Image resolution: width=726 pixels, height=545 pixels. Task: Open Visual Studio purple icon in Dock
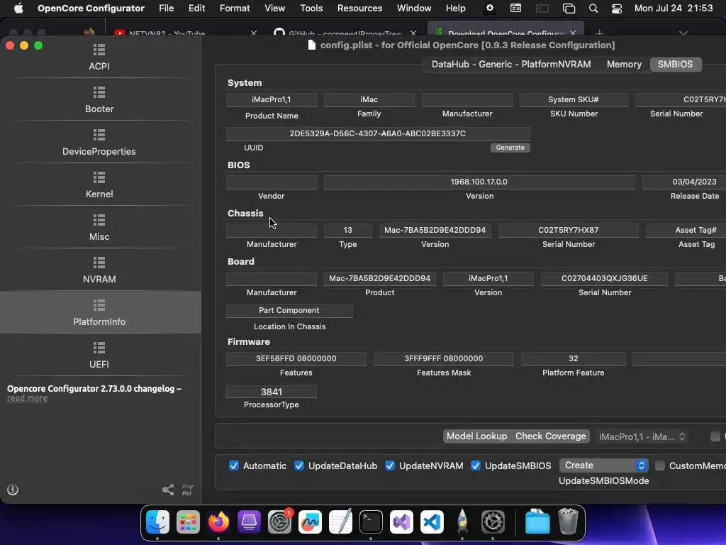pos(401,522)
